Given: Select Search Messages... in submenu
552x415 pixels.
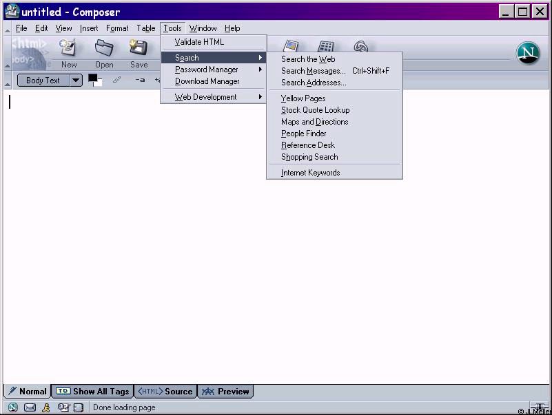Looking at the screenshot, I should tap(334, 71).
